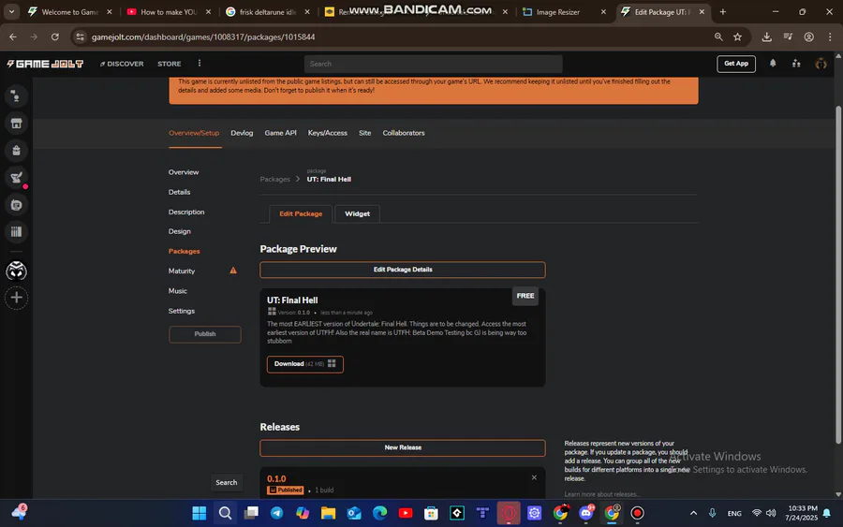Click the New Release button

pos(403,447)
